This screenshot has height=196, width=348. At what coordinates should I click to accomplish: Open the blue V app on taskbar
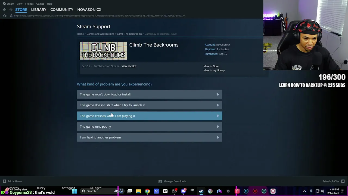tap(156, 191)
